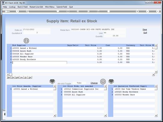The width and height of the screenshot is (163, 122).
Task: Click the down arrow above Prior Awards list
Action: click(52, 81)
